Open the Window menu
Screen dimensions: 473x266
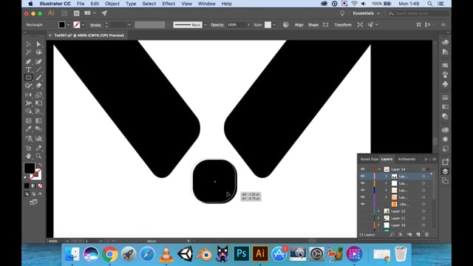click(x=207, y=4)
